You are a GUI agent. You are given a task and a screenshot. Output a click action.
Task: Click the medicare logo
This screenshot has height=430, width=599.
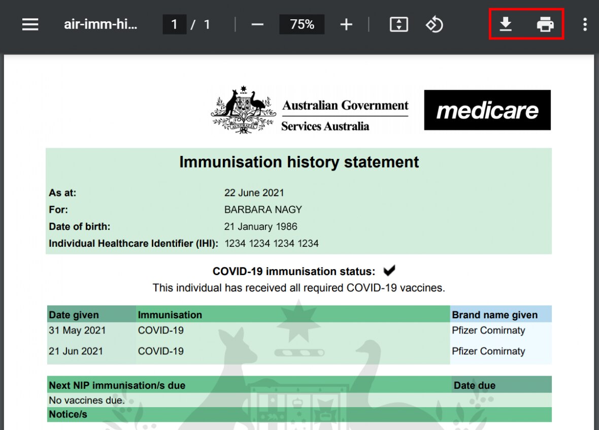[x=487, y=110]
